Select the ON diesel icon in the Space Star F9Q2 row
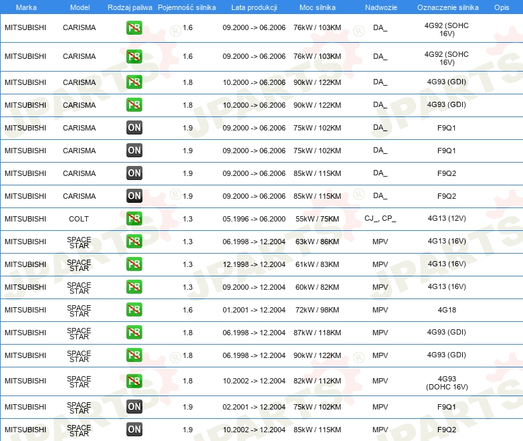This screenshot has width=523, height=441. click(134, 429)
